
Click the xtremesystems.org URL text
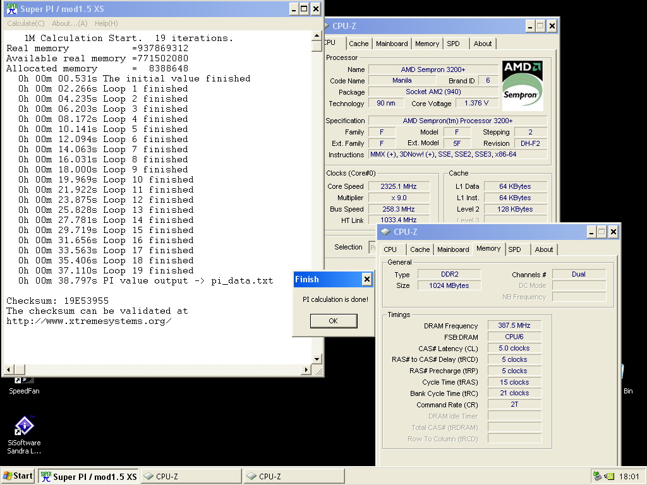click(x=88, y=321)
